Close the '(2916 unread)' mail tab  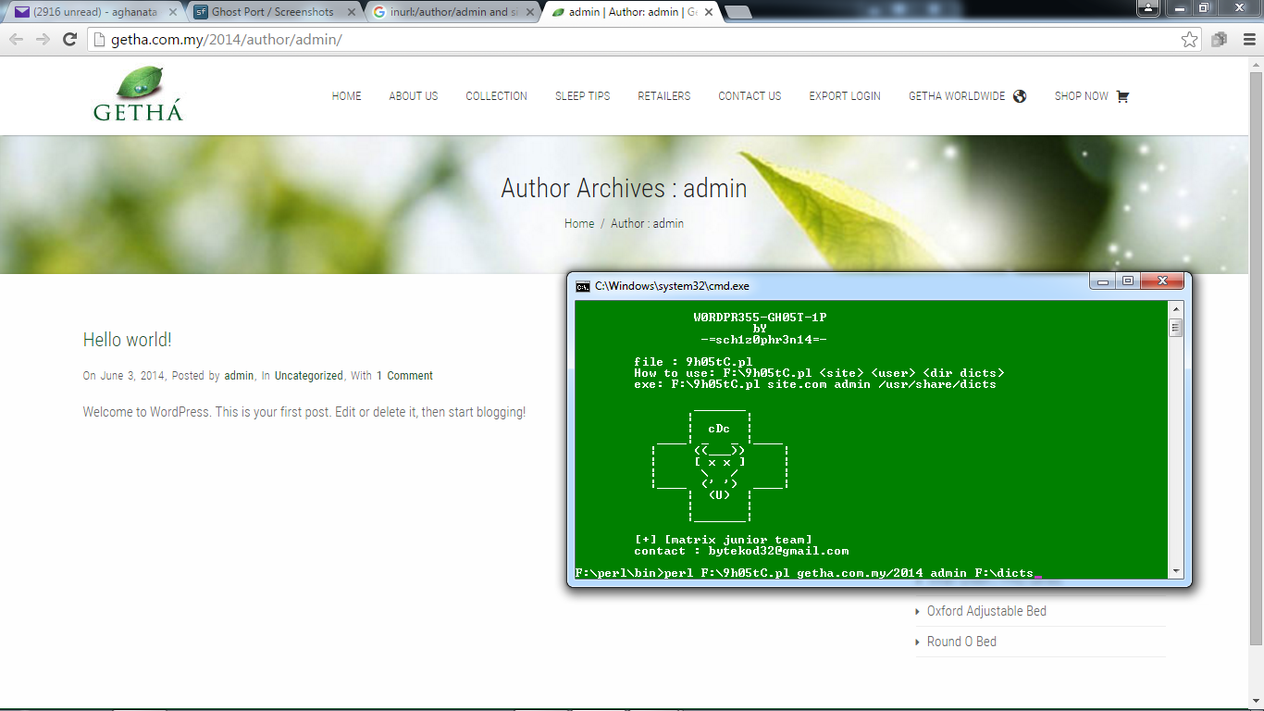click(173, 12)
